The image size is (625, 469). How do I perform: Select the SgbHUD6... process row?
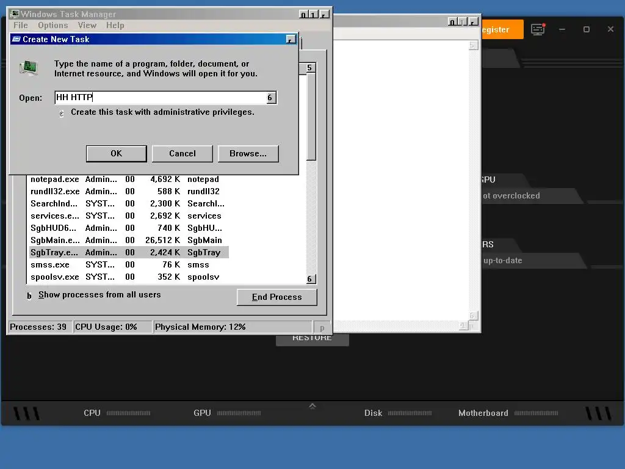click(129, 228)
